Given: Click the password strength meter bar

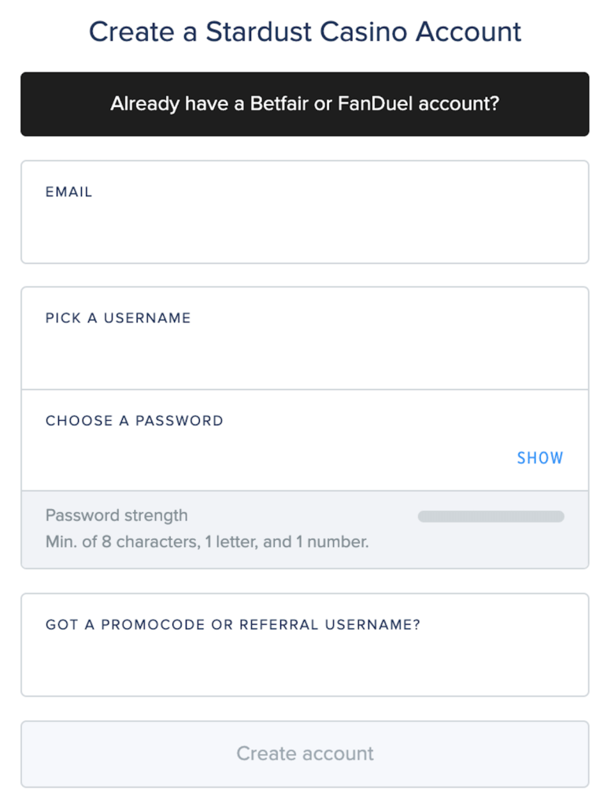Looking at the screenshot, I should tap(490, 517).
